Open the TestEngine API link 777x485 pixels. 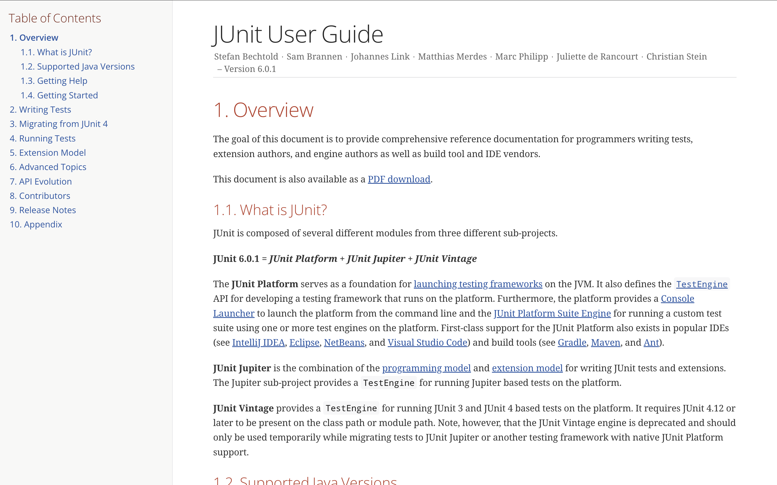(701, 284)
